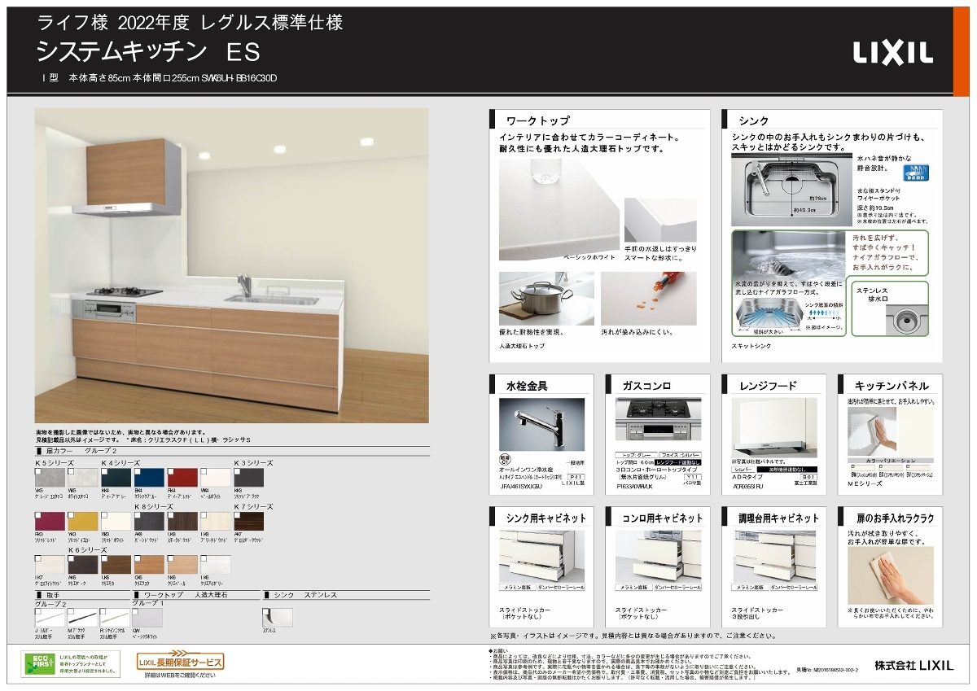
Task: Click the 株式会社LIXIL footer logo
Action: [x=913, y=665]
